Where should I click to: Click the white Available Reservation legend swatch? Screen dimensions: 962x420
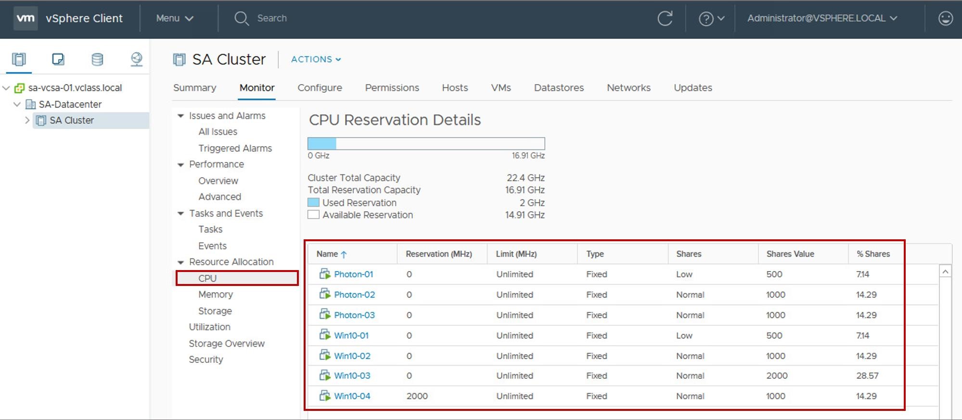coord(314,215)
